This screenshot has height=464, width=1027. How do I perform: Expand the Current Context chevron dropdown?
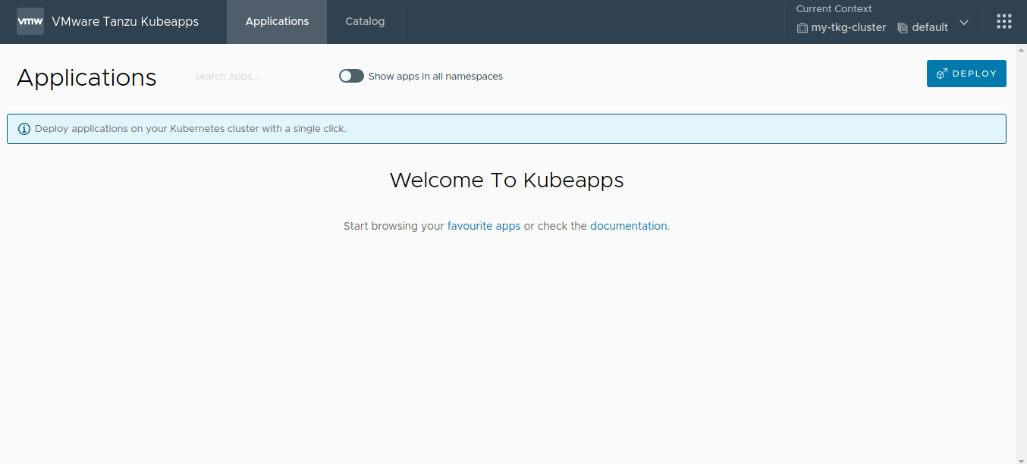963,24
